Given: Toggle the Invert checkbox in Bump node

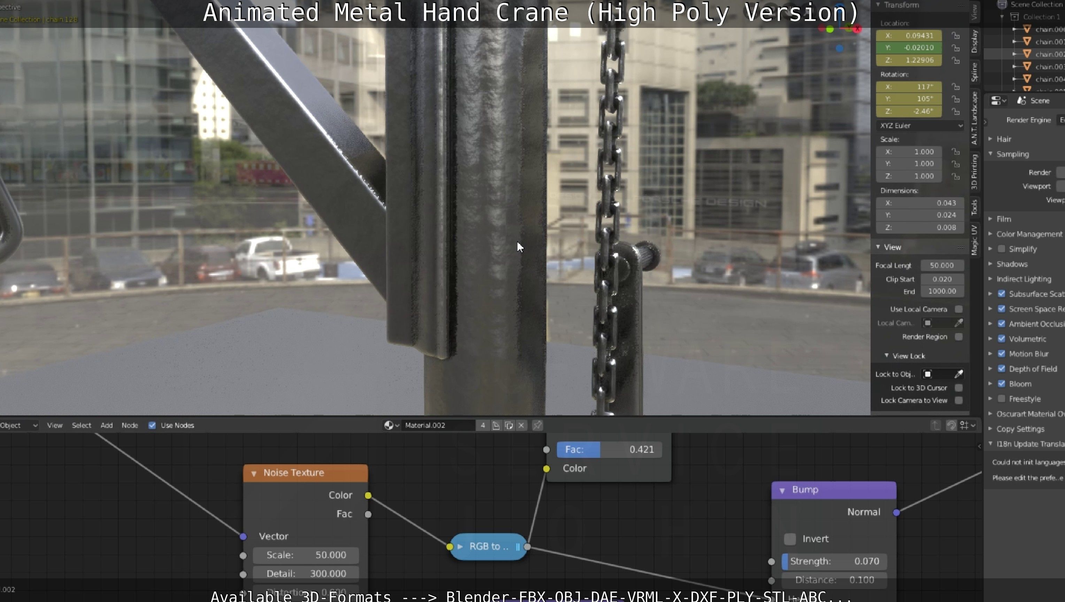Looking at the screenshot, I should tap(790, 539).
